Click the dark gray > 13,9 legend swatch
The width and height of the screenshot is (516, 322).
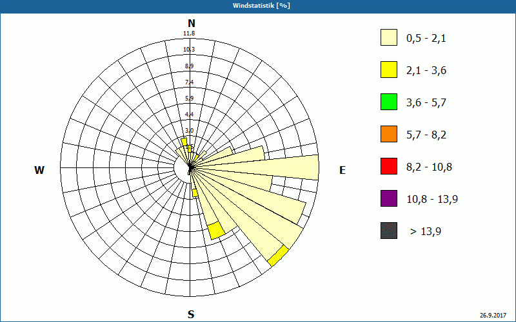[x=389, y=231]
